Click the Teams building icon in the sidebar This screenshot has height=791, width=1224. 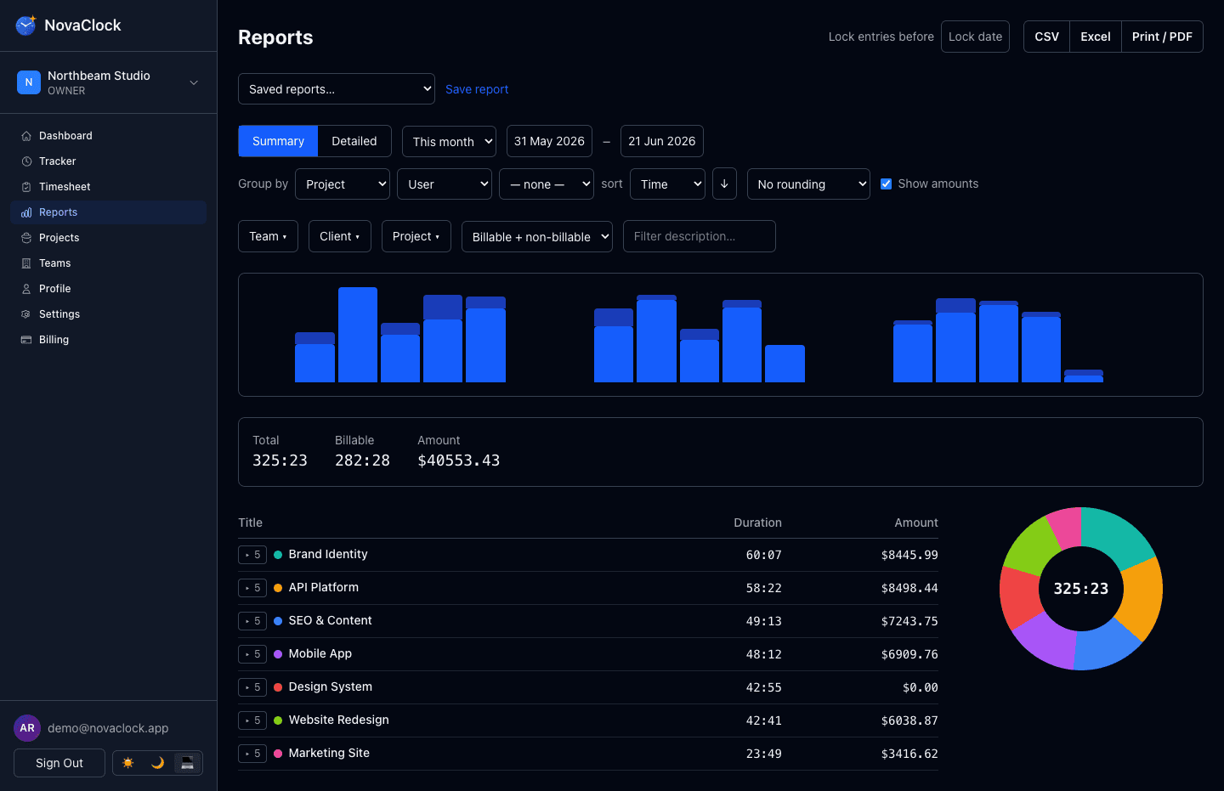coord(26,263)
